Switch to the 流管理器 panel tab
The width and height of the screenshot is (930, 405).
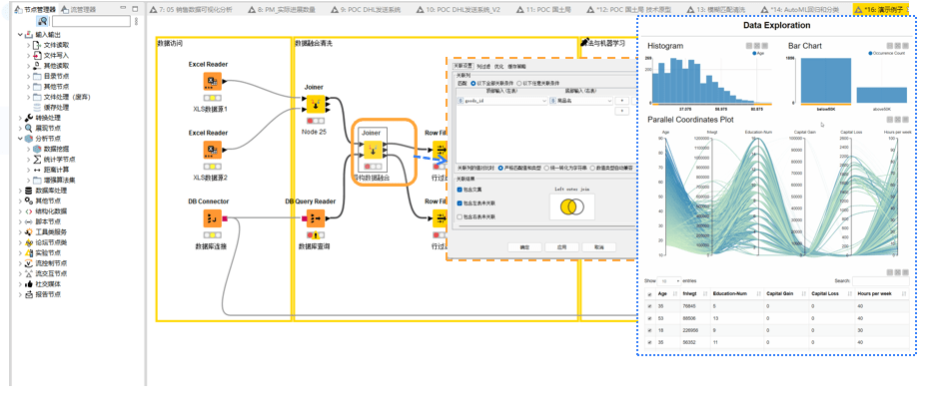(x=78, y=9)
